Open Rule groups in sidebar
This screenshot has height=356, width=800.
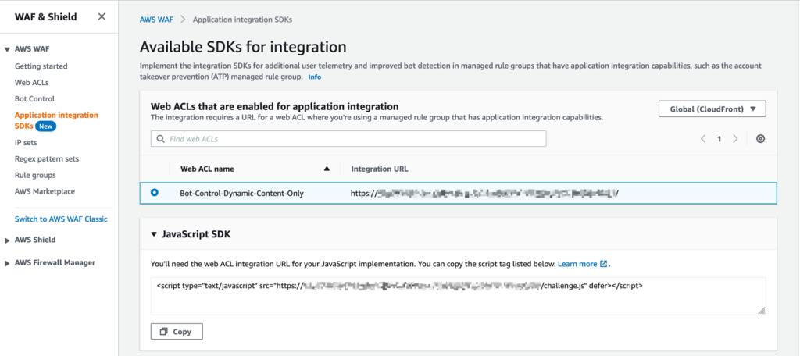(x=35, y=176)
